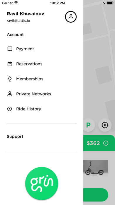Open the Payment menu item
Screen dimensions: 115x205
[42, 49]
